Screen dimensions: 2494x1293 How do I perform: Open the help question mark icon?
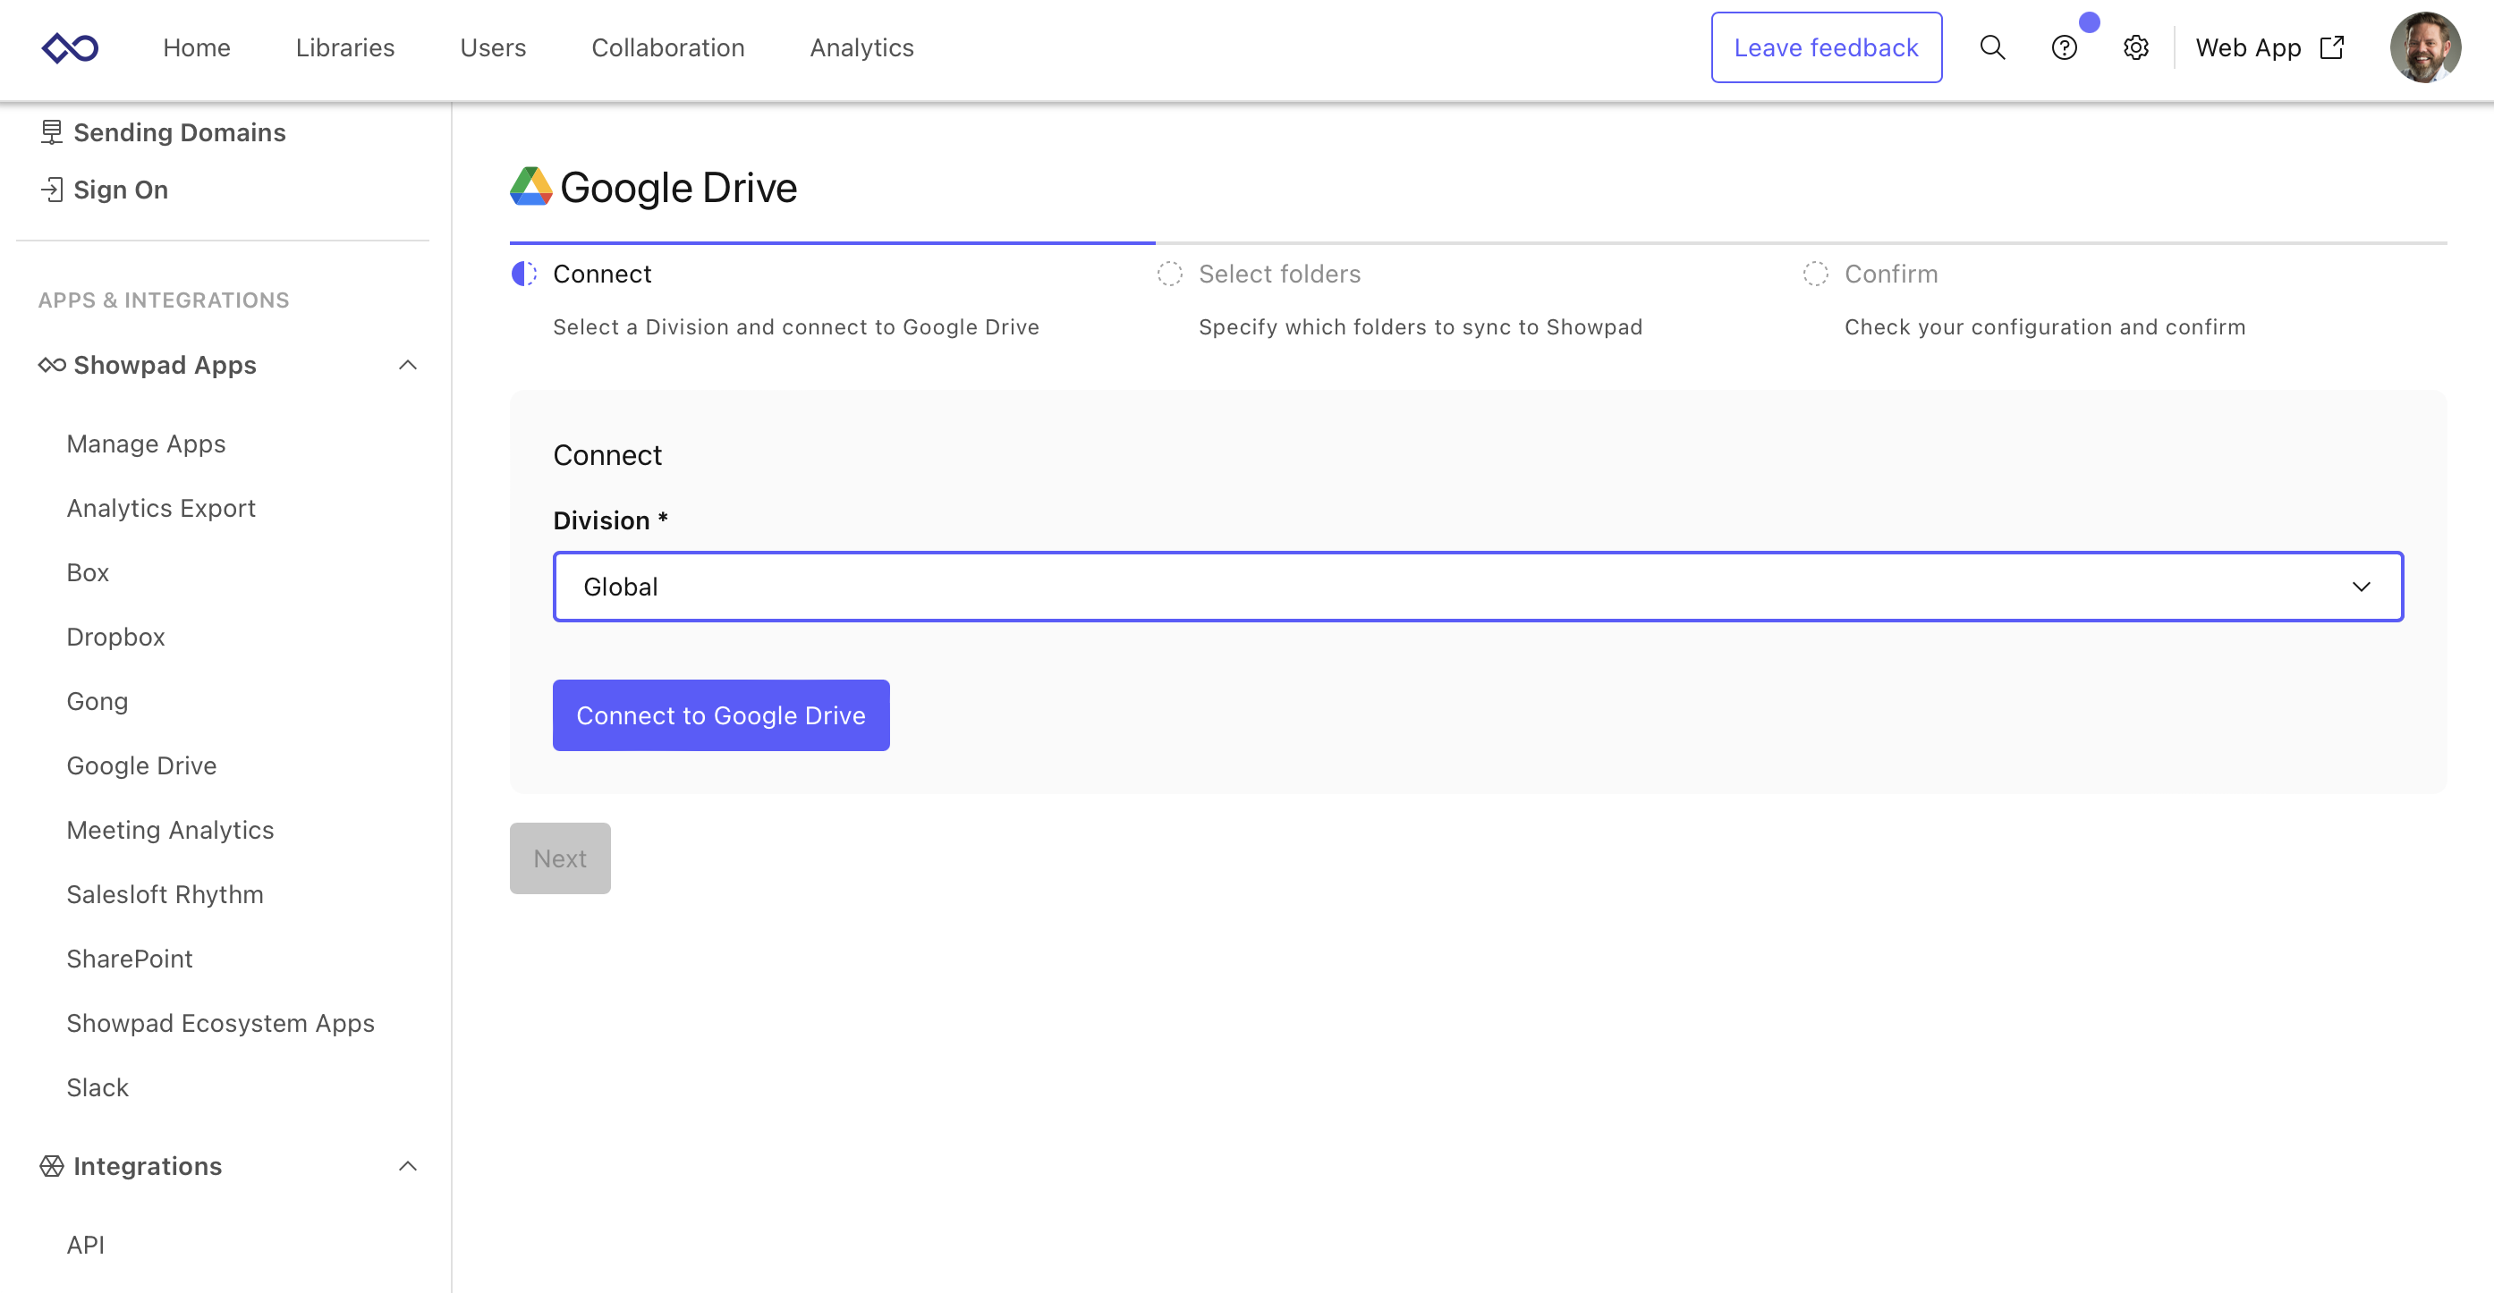click(x=2063, y=47)
